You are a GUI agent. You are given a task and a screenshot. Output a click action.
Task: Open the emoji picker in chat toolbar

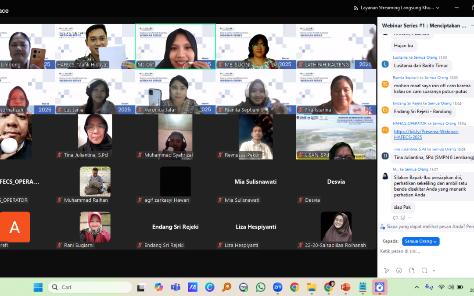pos(399,270)
